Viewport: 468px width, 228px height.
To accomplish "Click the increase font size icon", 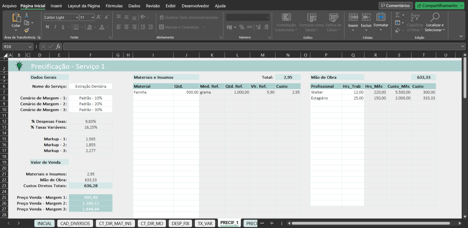I will click(99, 17).
